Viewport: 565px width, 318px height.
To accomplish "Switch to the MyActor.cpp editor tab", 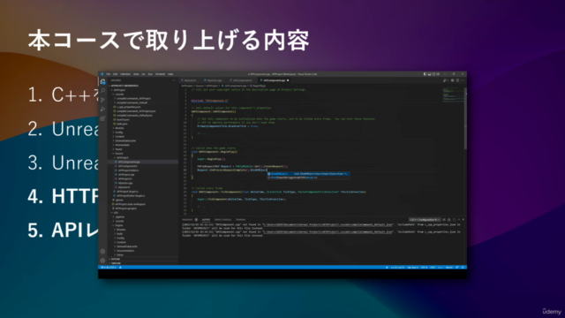I will [x=214, y=80].
